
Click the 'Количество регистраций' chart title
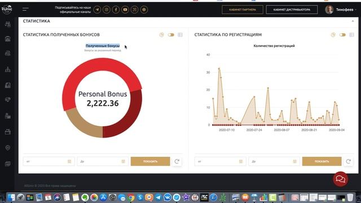(274, 46)
